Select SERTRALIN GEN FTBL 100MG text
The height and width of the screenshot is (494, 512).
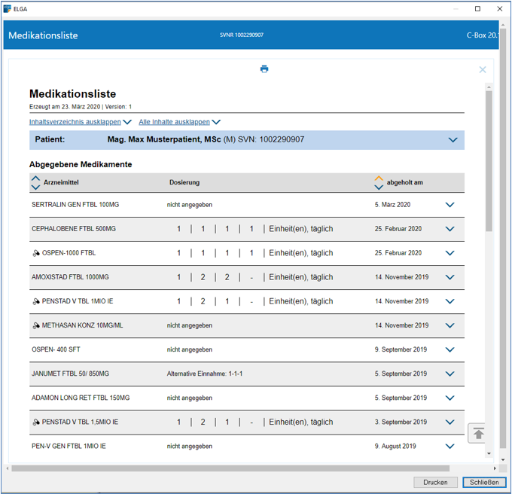[x=75, y=205]
